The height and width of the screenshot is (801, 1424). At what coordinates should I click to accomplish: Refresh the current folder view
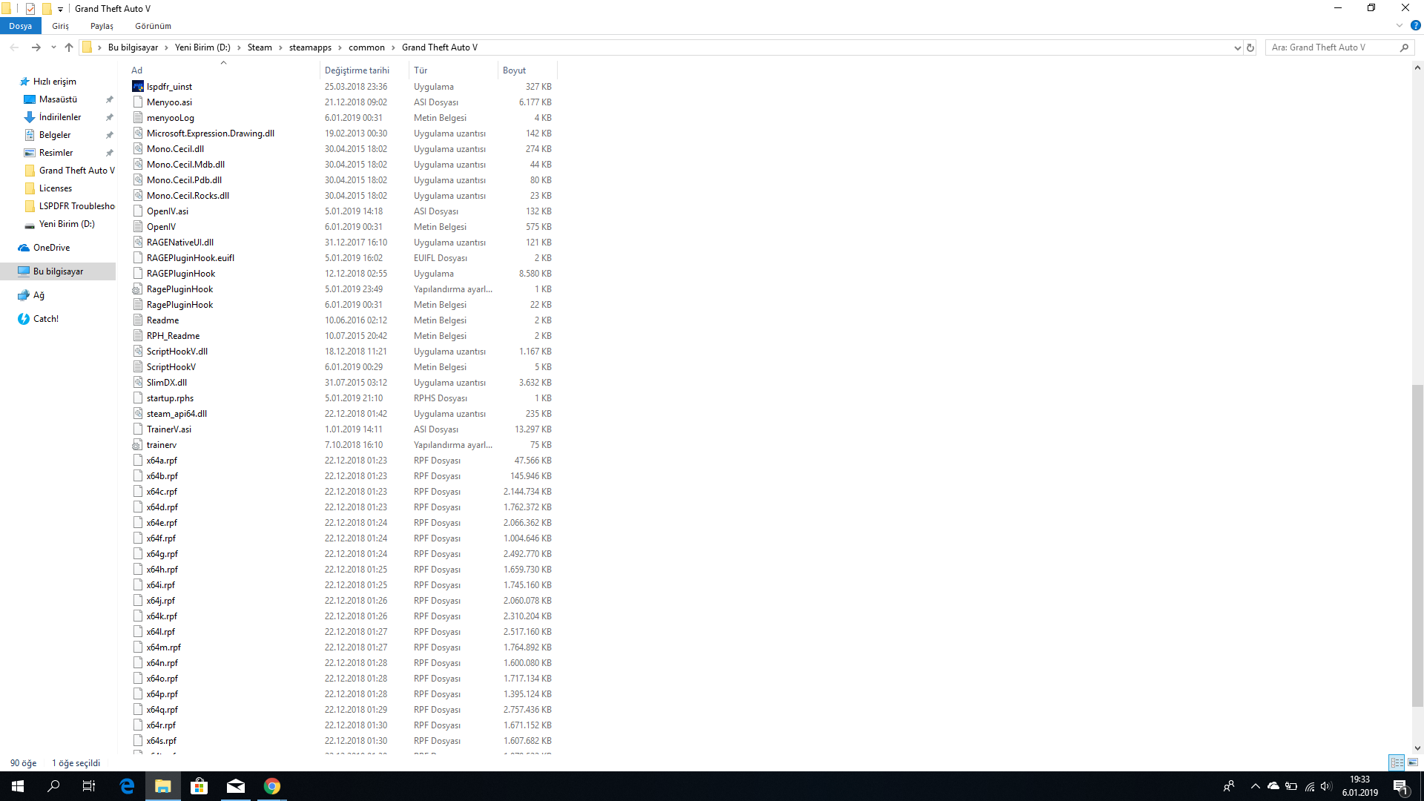(x=1250, y=47)
